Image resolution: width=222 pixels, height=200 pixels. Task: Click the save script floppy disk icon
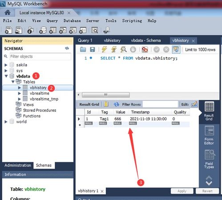coord(93,50)
